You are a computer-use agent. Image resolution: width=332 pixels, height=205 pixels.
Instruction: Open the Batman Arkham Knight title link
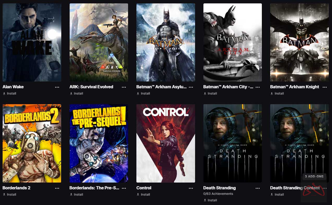pyautogui.click(x=294, y=87)
